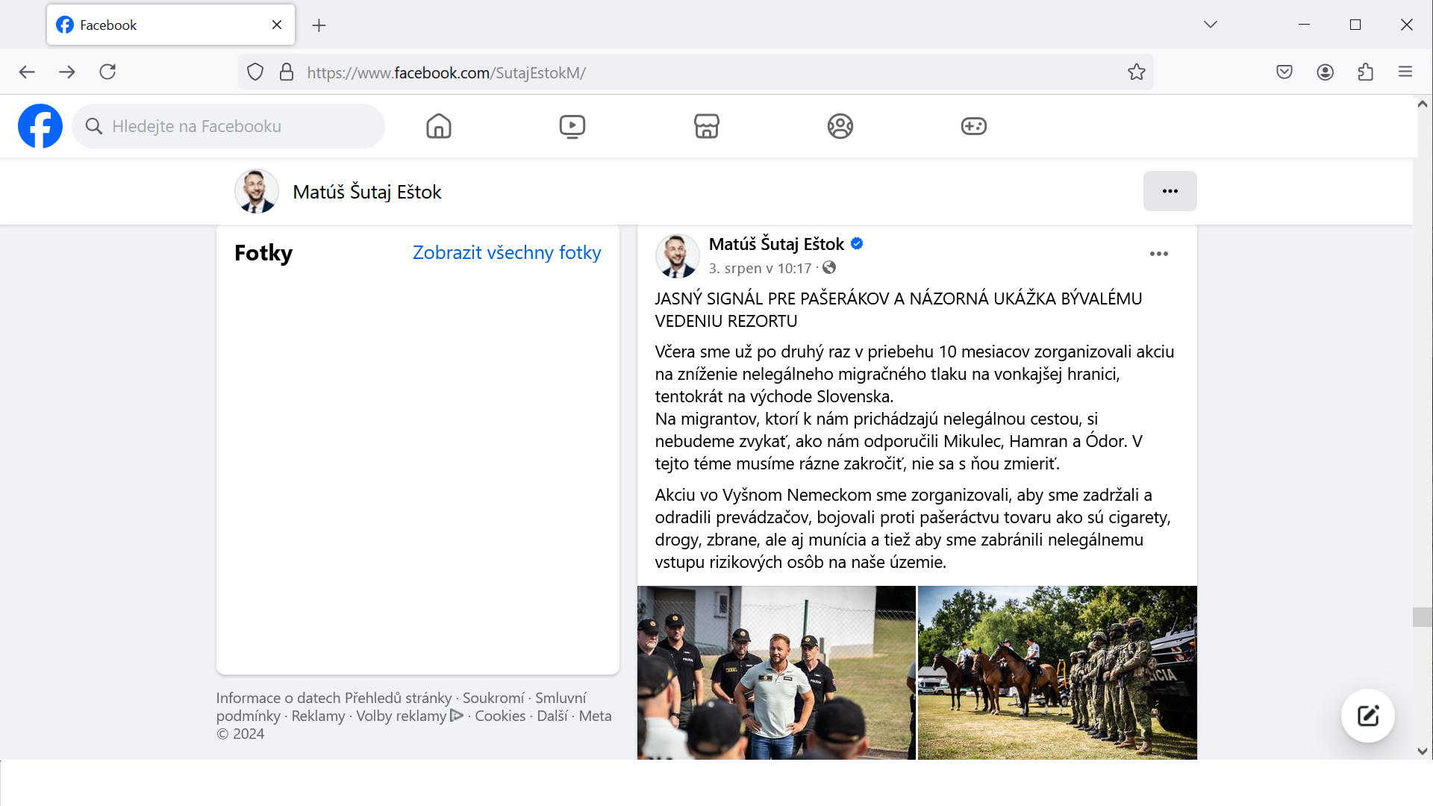Expand the list-all-tabs chevron
1433x806 pixels.
1210,25
